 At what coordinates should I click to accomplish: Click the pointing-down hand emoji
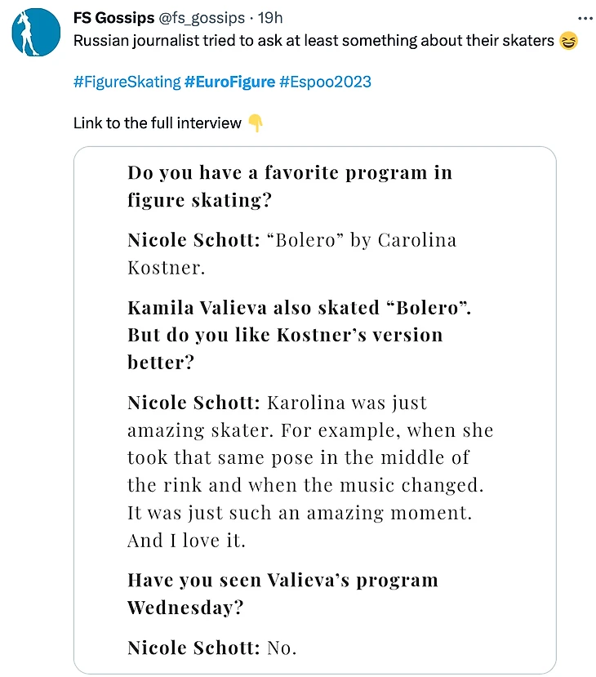[x=256, y=123]
